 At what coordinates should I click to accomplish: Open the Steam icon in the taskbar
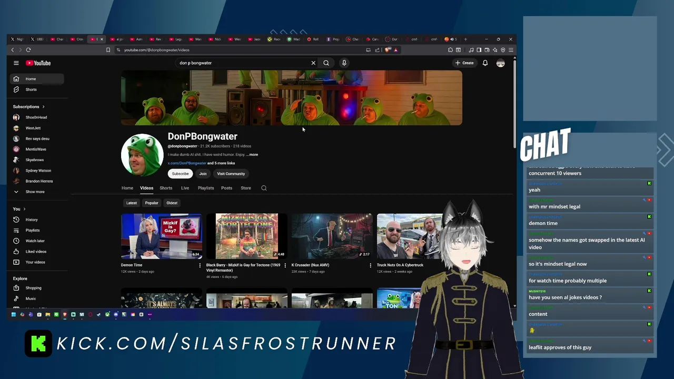98,315
